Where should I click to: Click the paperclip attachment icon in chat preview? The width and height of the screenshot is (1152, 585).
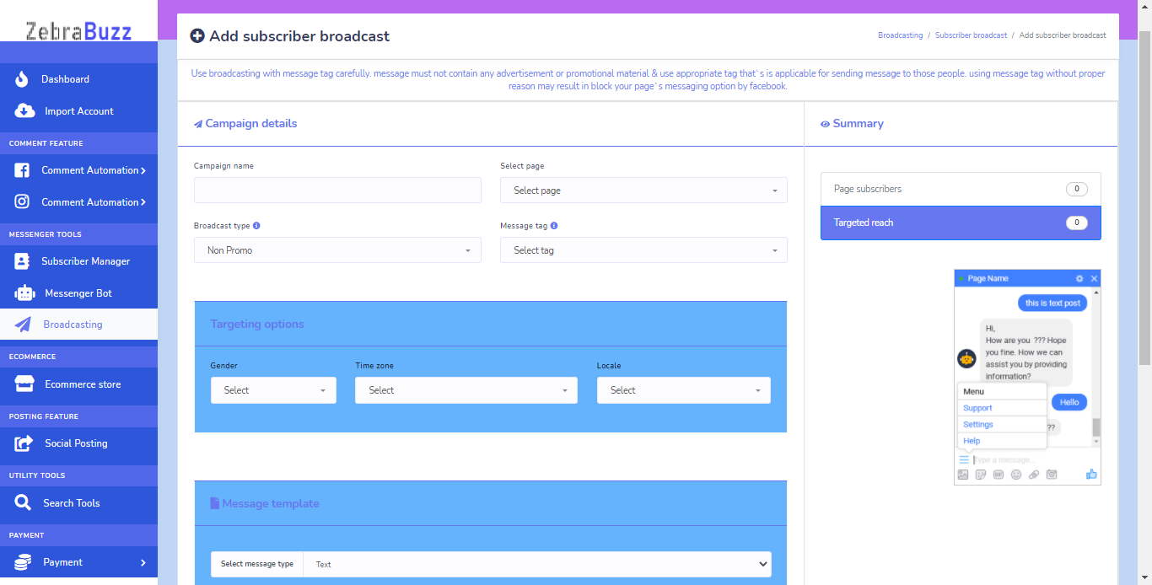point(1034,475)
